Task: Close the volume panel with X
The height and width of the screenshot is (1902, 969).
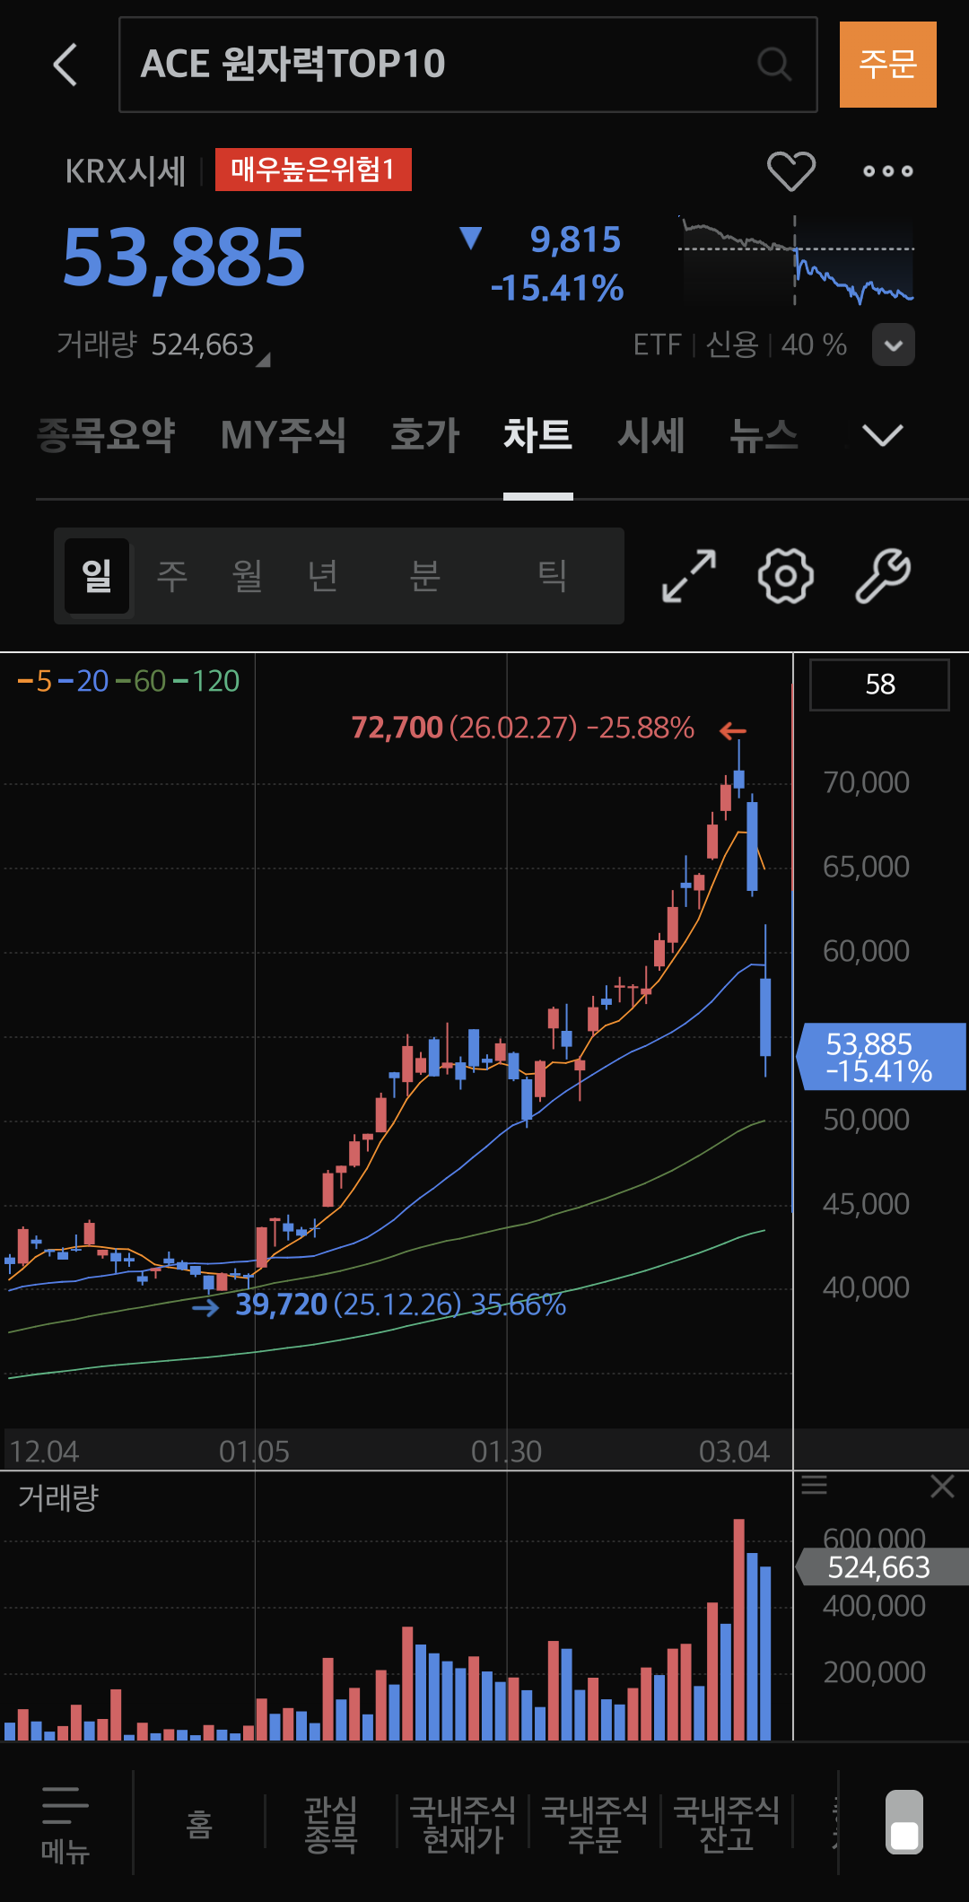Action: [x=942, y=1487]
